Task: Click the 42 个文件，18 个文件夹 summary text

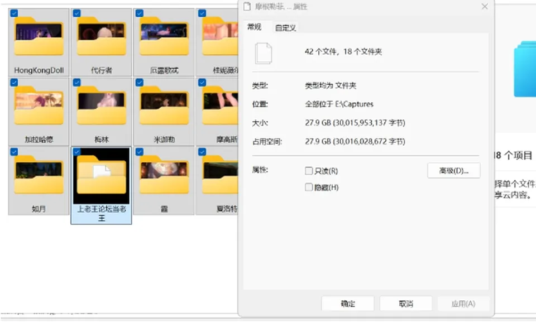Action: (x=343, y=51)
